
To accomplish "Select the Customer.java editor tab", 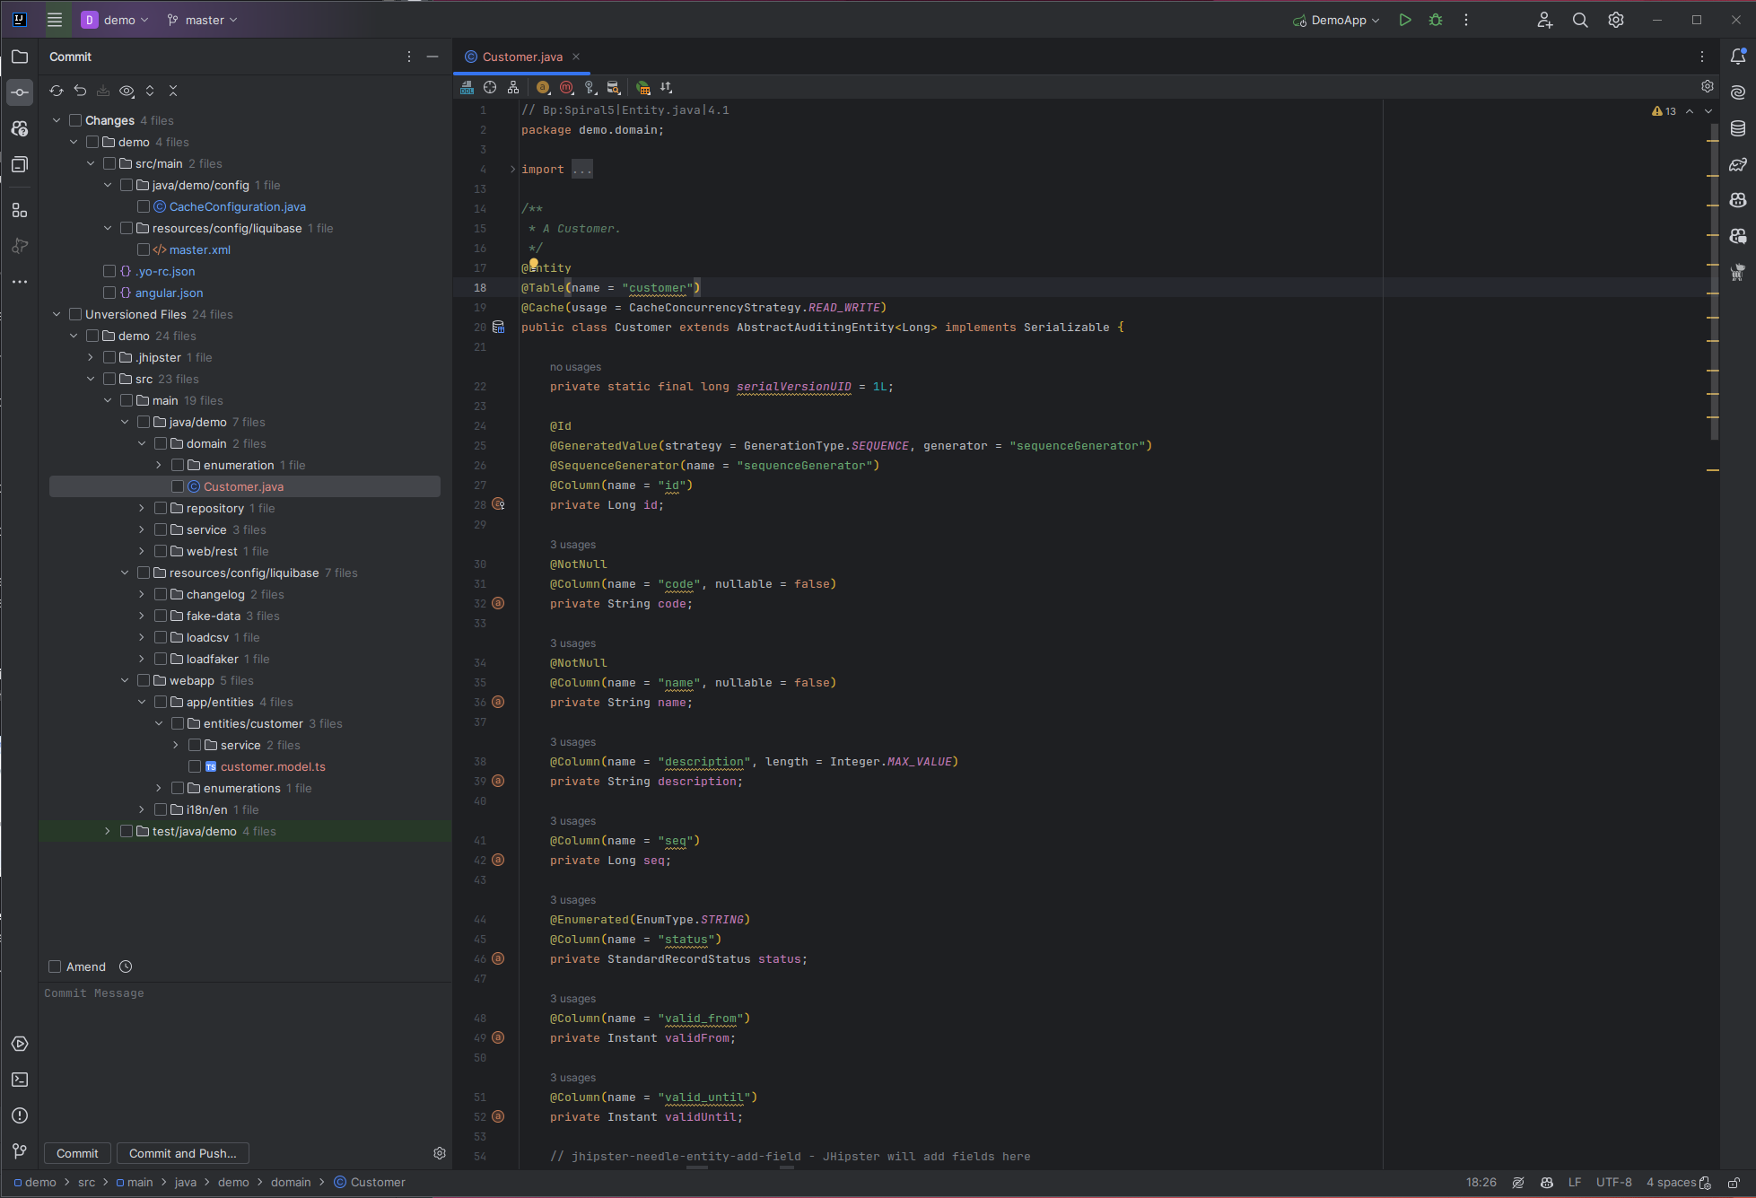I will coord(521,56).
